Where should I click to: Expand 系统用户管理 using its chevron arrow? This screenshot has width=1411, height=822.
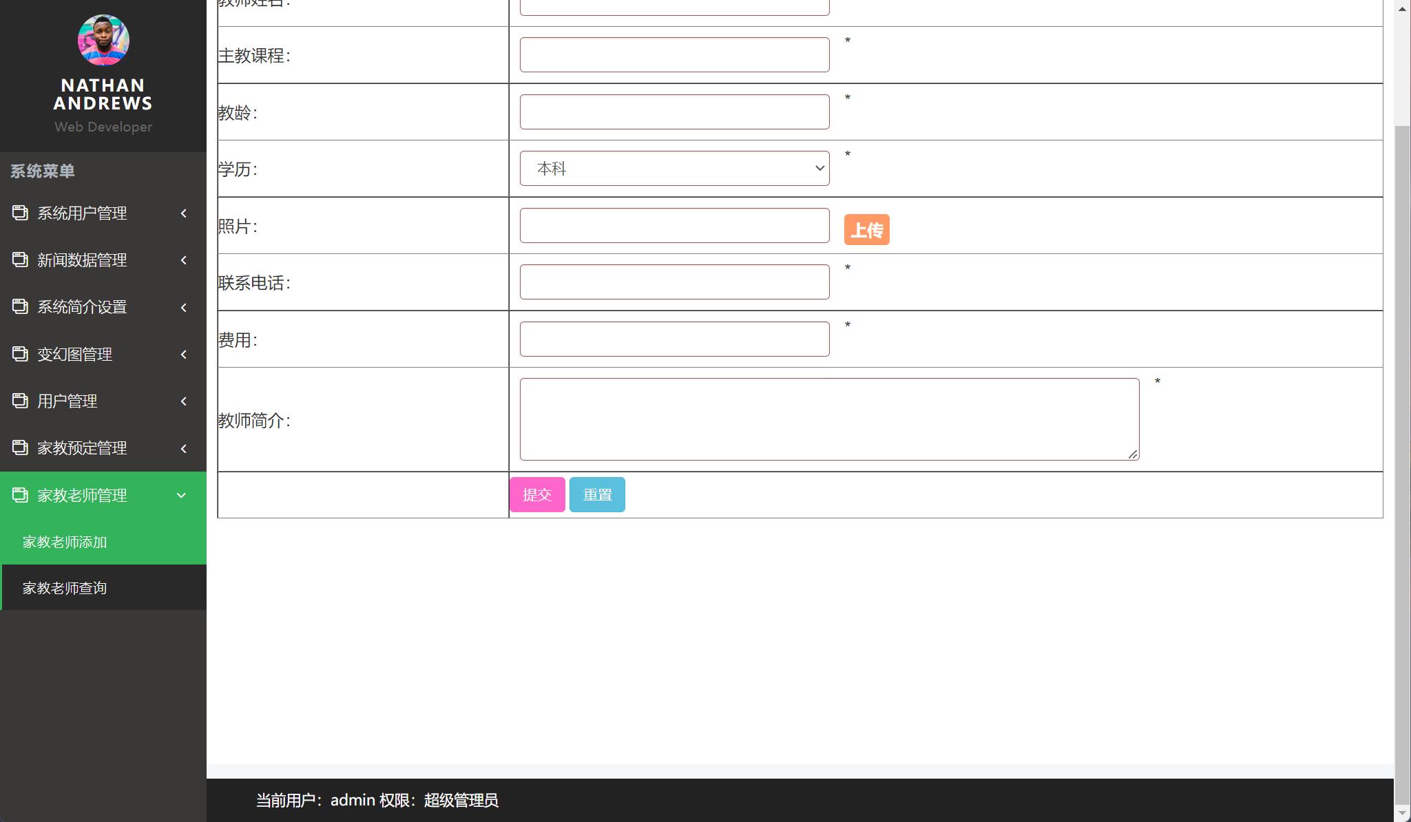click(x=183, y=213)
